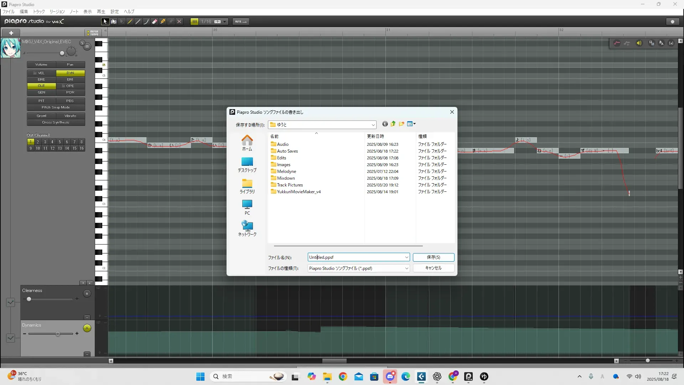Viewport: 684px width, 385px height.
Task: Open the 1/16 quantize dropdown
Action: click(224, 22)
